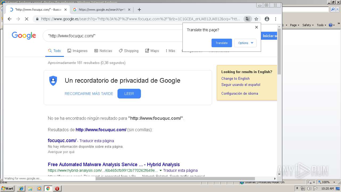Open Internet Explorer from the taskbar
Screen dimensions: 341x192
click(x=21, y=189)
